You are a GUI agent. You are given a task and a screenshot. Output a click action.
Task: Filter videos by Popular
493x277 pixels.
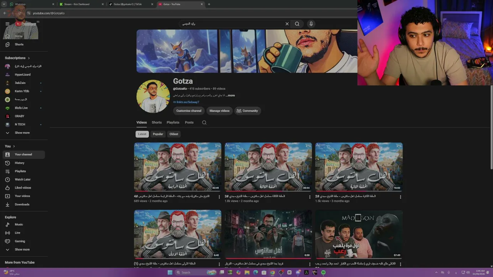pyautogui.click(x=158, y=134)
